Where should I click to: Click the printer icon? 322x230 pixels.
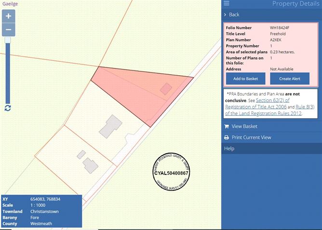coord(227,137)
